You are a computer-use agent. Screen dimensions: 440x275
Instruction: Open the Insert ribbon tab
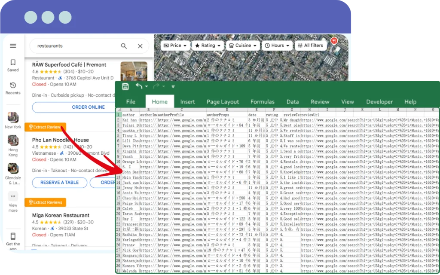click(x=187, y=102)
